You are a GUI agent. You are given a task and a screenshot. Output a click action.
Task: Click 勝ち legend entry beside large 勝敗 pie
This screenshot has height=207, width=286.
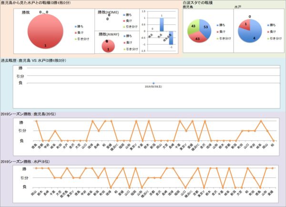[x=79, y=26]
